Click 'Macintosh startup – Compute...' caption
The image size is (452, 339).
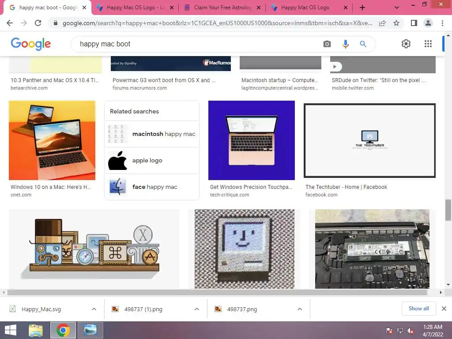279,80
